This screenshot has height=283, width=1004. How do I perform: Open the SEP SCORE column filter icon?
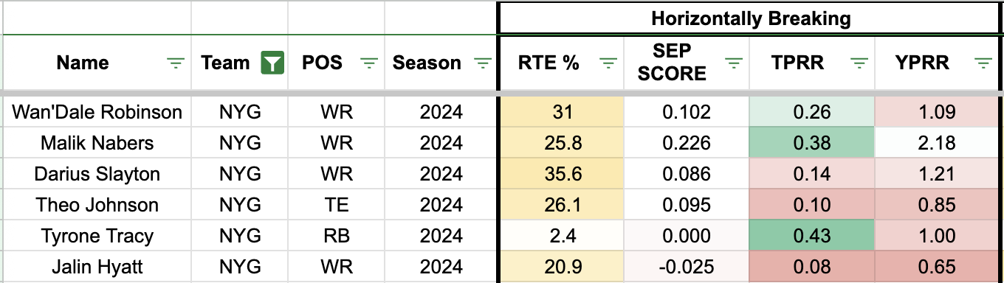733,63
